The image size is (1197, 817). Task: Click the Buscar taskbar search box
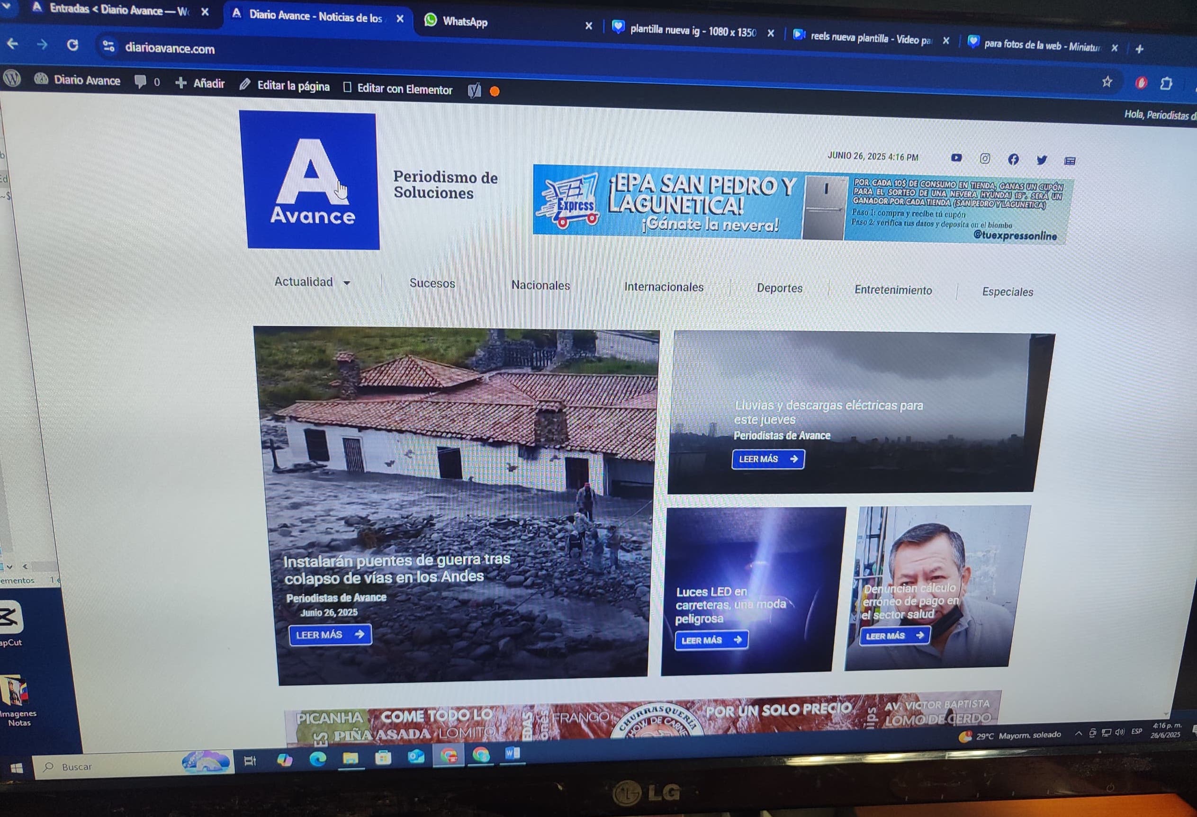pyautogui.click(x=134, y=765)
